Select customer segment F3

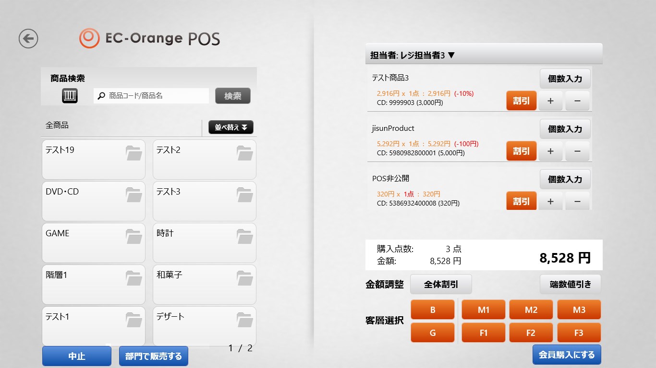coord(579,332)
